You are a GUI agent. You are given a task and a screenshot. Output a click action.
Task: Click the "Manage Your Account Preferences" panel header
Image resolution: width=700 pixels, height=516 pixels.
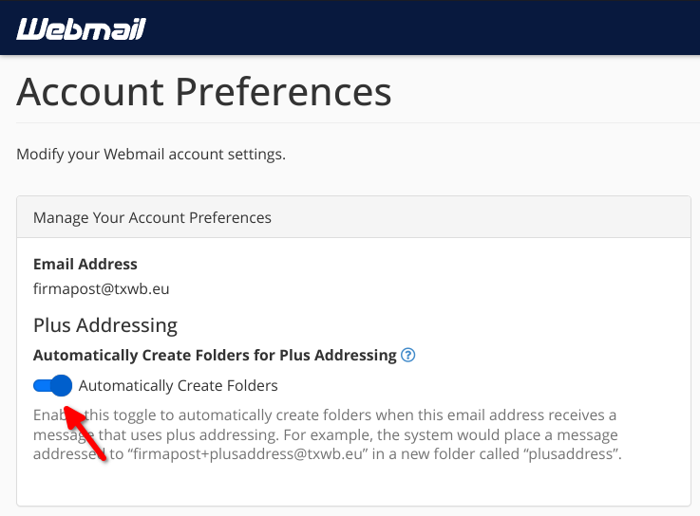(152, 218)
